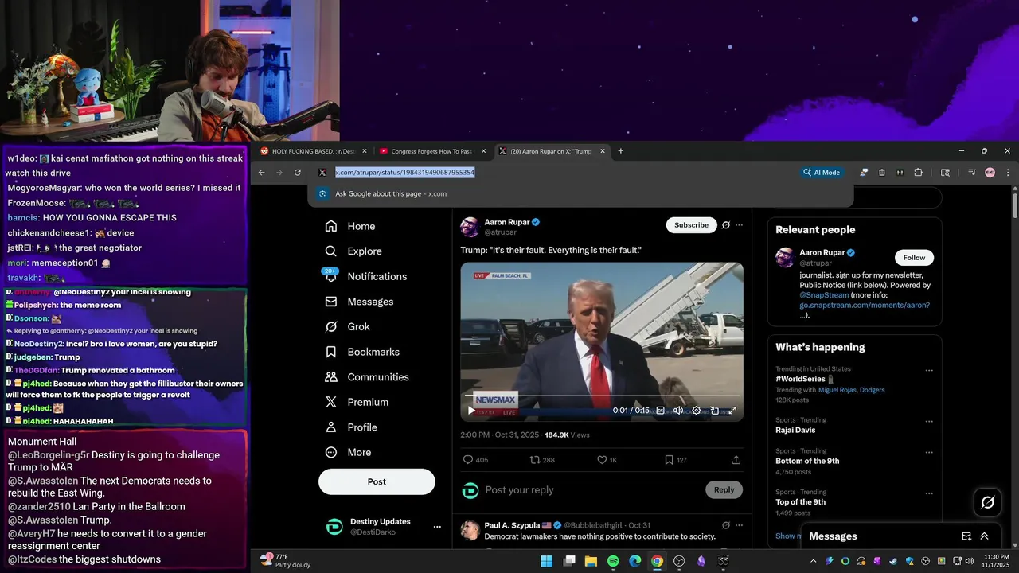Open the three-dot menu on Paul A. Szypula's reply
This screenshot has width=1019, height=573.
tap(739, 525)
